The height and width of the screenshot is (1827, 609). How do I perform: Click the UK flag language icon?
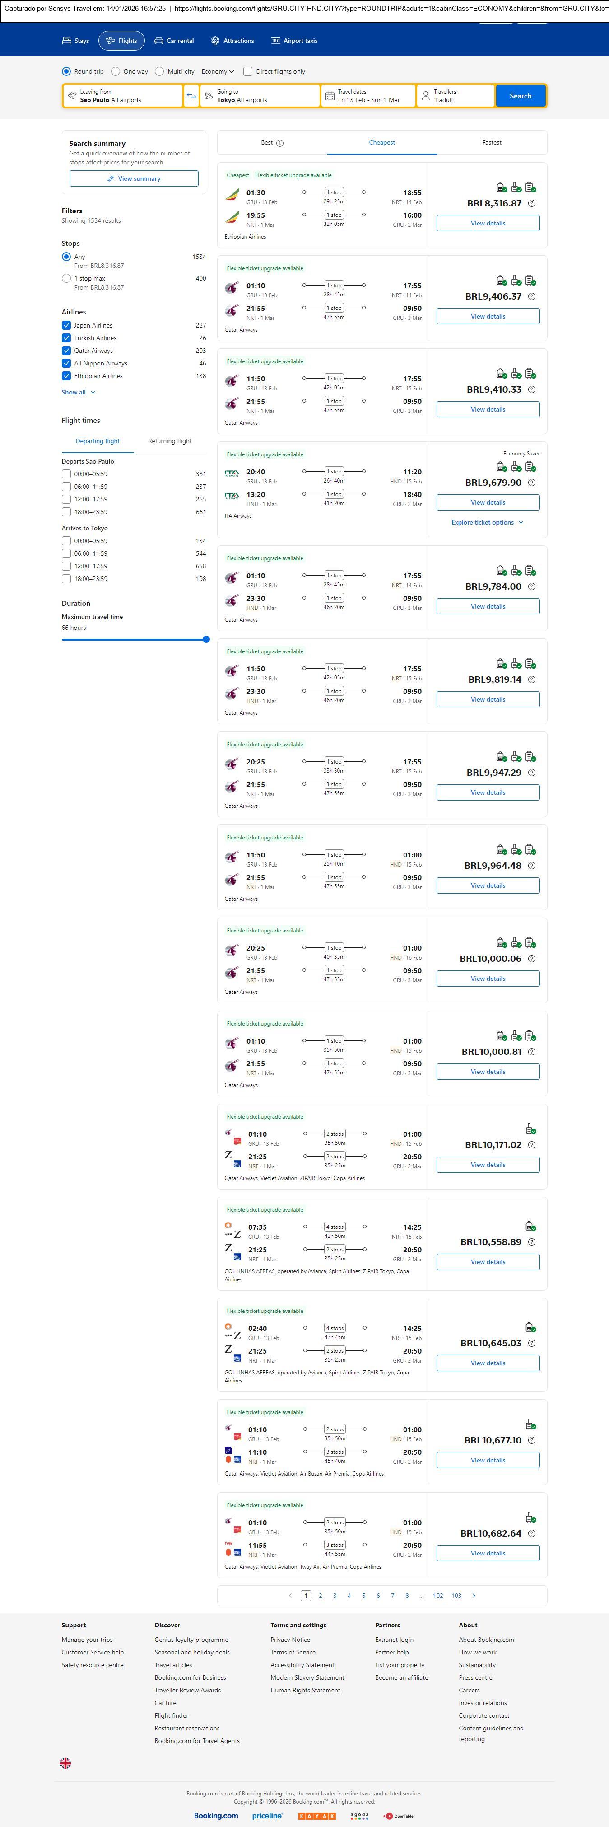pos(65,1762)
